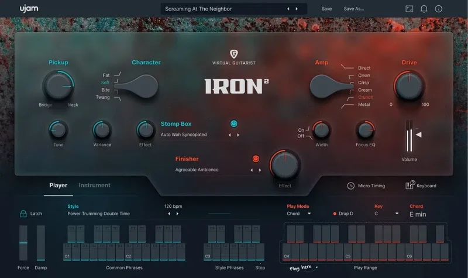This screenshot has height=278, width=468.
Task: Select previous preset arrow in header
Action: 288,9
